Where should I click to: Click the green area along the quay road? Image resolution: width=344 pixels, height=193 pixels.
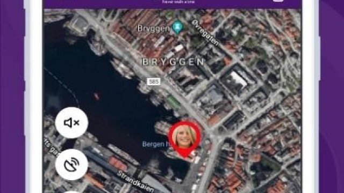[x=174, y=101]
